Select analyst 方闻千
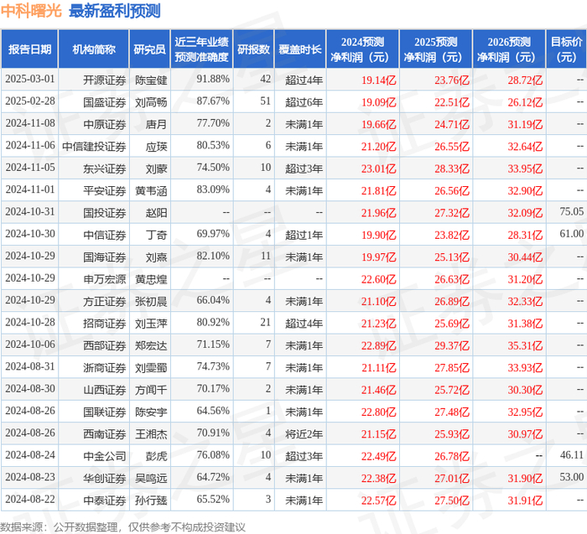The width and height of the screenshot is (587, 534). click(151, 389)
